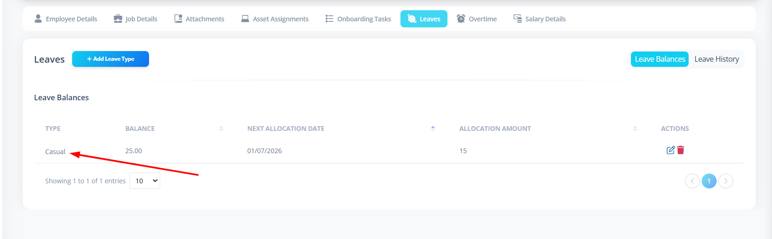The width and height of the screenshot is (772, 239).
Task: Select page 1 in pagination
Action: (x=709, y=181)
